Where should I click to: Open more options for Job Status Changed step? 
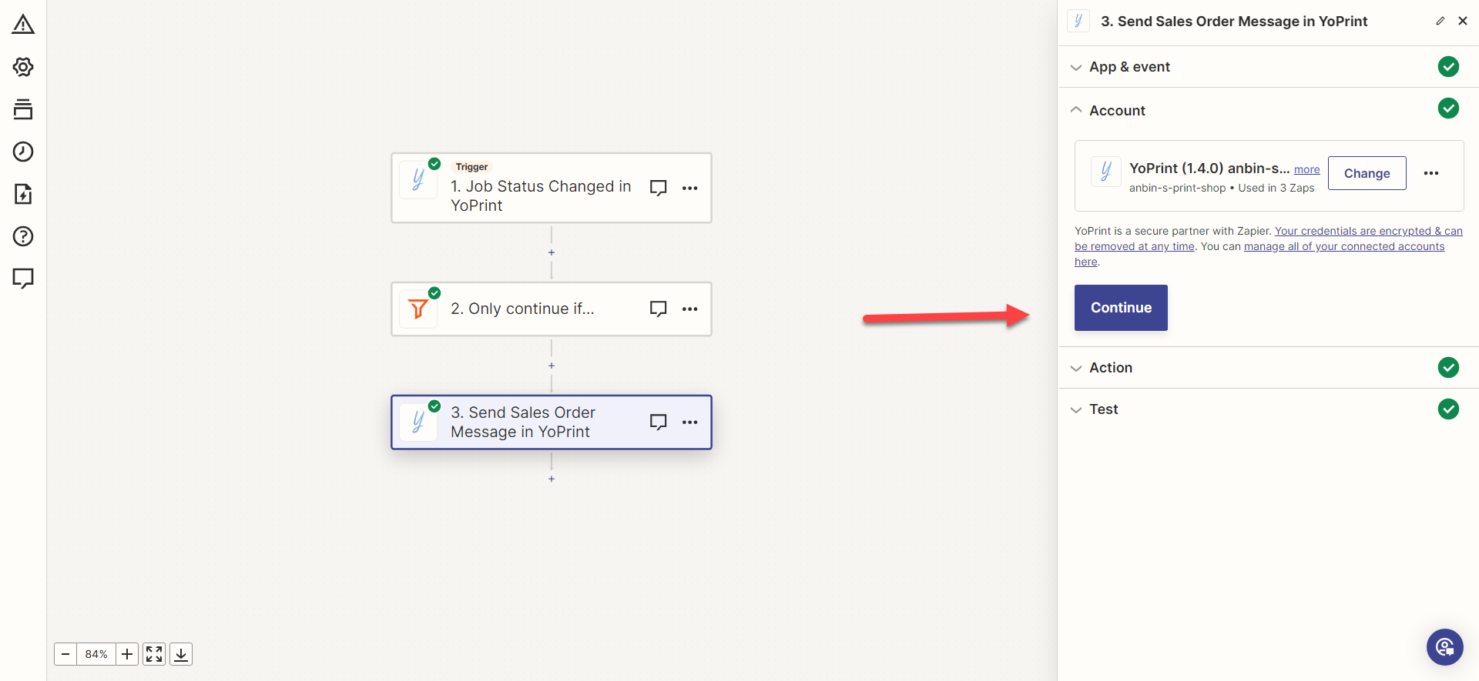690,188
